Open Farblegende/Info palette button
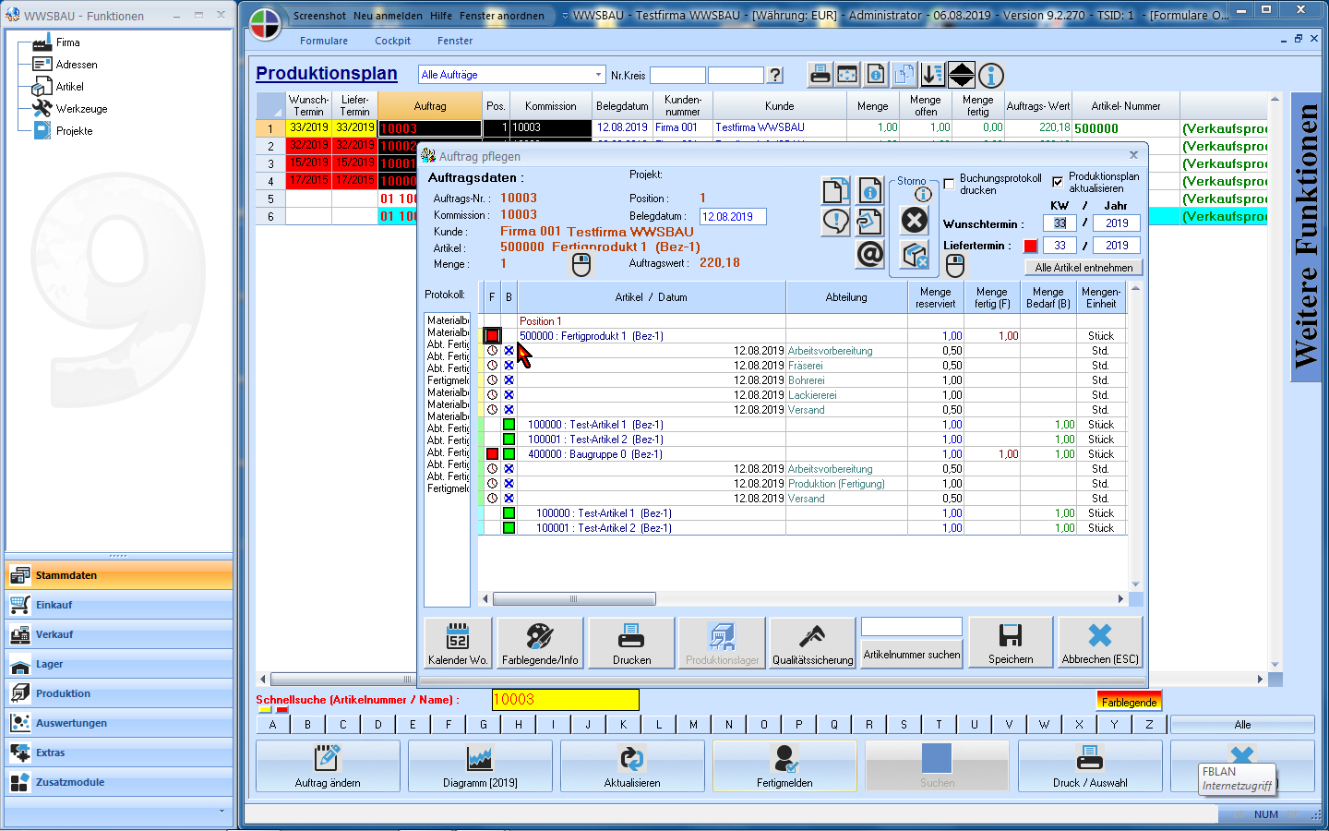1329x831 pixels. [x=540, y=642]
